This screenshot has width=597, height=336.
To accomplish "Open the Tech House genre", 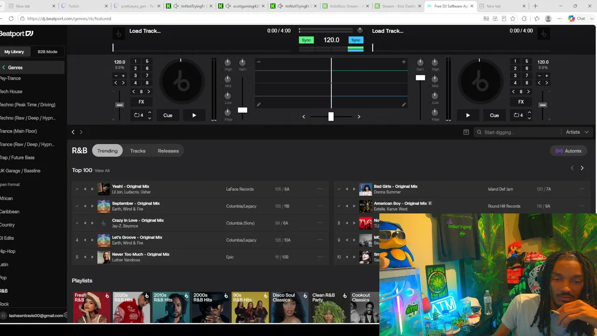I will click(x=11, y=91).
